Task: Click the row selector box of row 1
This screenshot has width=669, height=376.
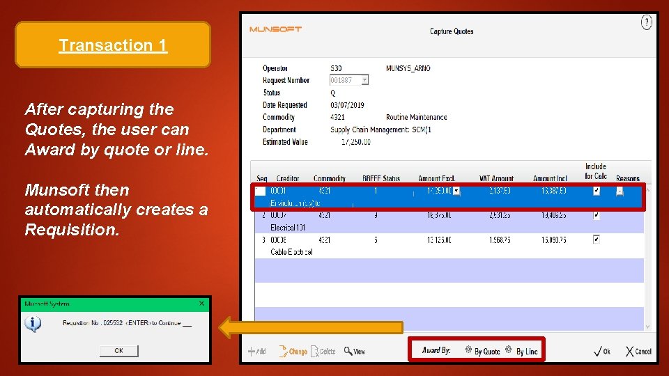Action: [x=260, y=191]
